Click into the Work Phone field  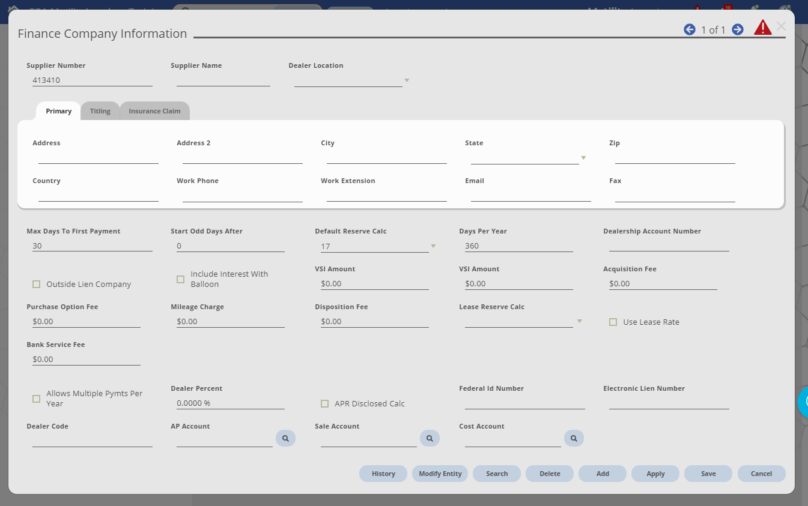(243, 195)
